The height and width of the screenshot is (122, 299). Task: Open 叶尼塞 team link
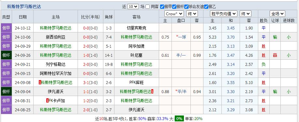(x=137, y=55)
